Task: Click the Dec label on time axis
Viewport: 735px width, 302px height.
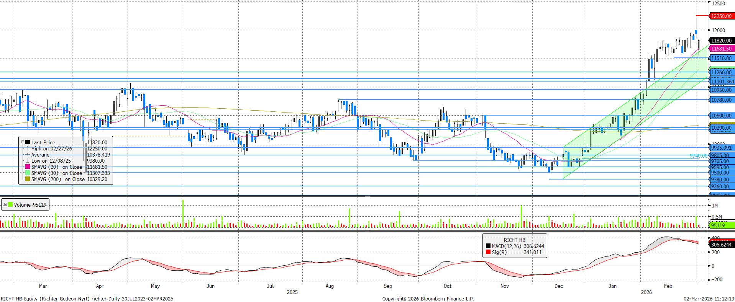Action: [x=558, y=286]
